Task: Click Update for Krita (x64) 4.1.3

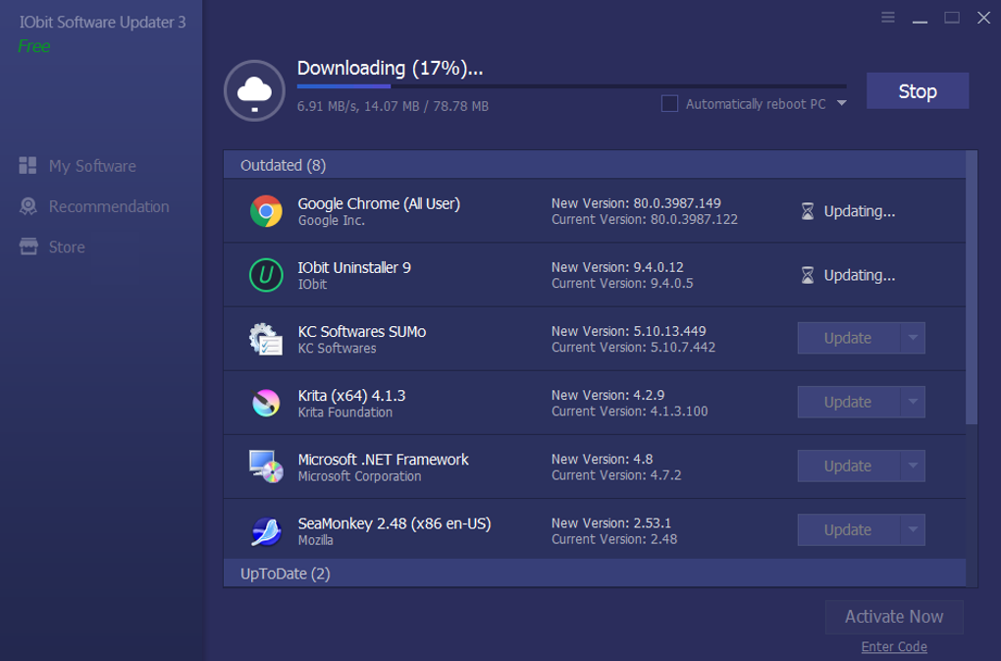Action: [x=849, y=402]
